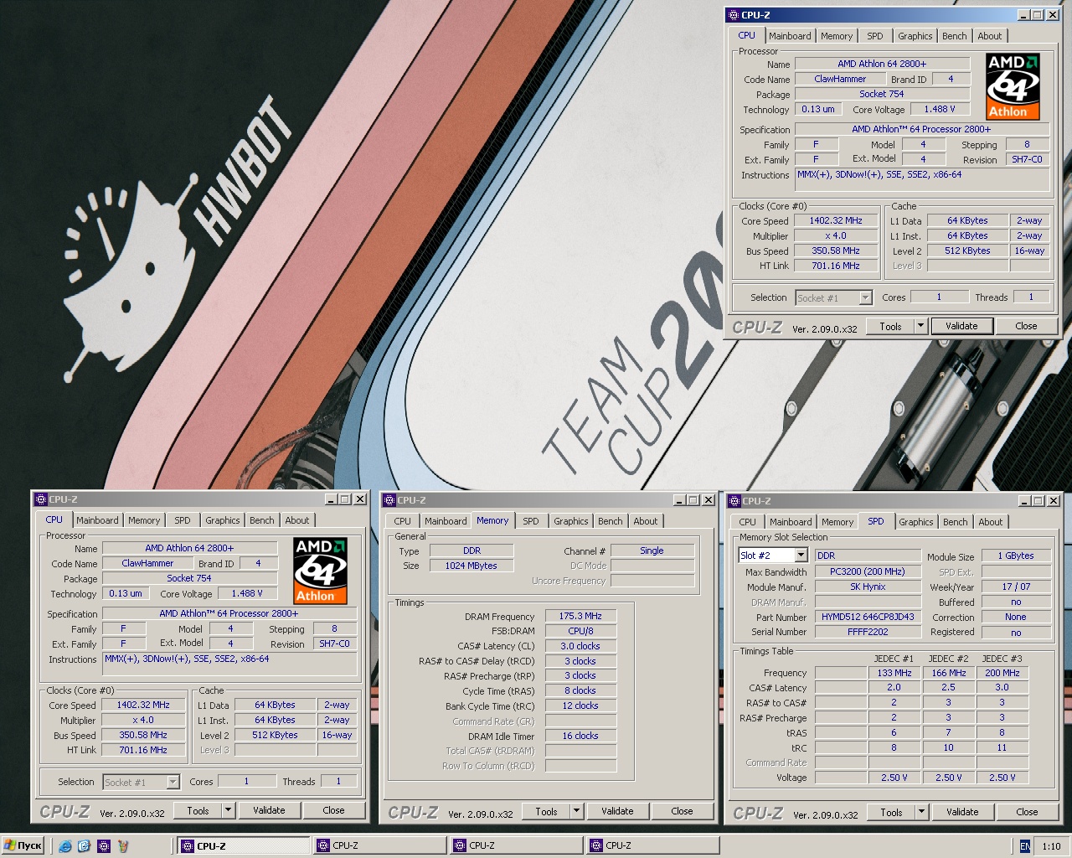Click the FSB:DRAM value CPU/8
Screen dimensions: 1072x858
click(580, 631)
